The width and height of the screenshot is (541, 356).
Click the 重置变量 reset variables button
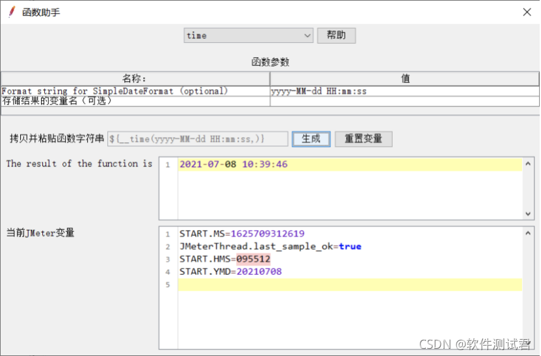point(363,139)
